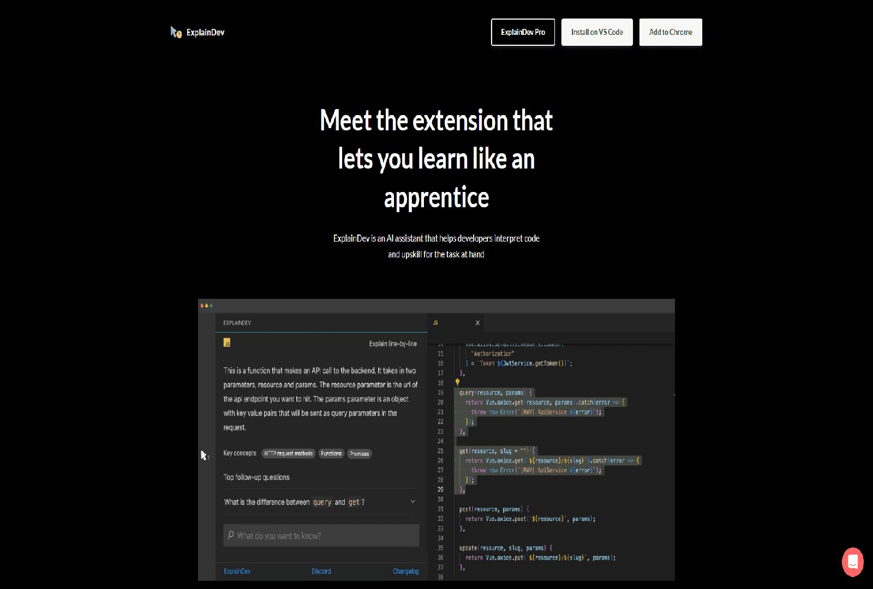Close the JS editor tab

[477, 322]
